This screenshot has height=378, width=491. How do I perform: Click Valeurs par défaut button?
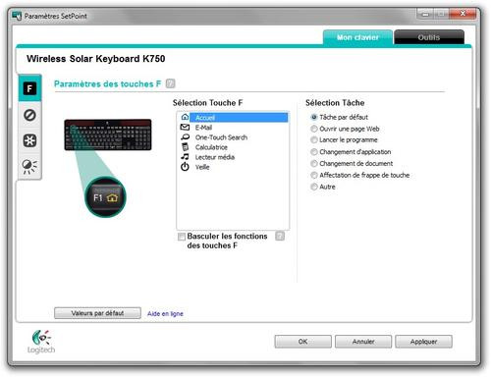(x=97, y=313)
